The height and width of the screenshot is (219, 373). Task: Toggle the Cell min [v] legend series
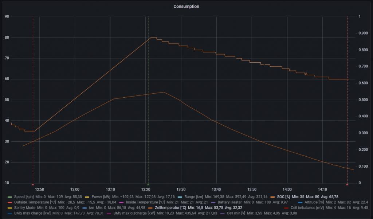click(x=236, y=213)
